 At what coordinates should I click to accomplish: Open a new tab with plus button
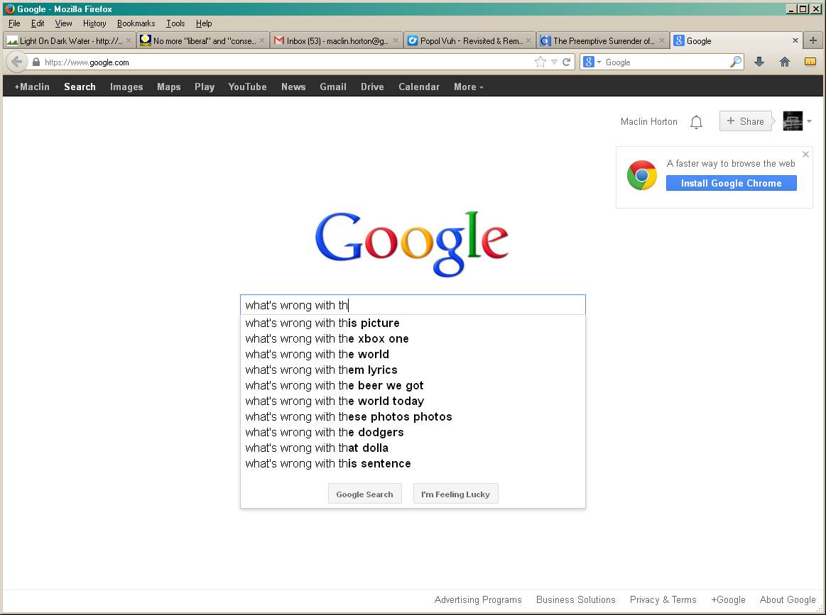813,40
